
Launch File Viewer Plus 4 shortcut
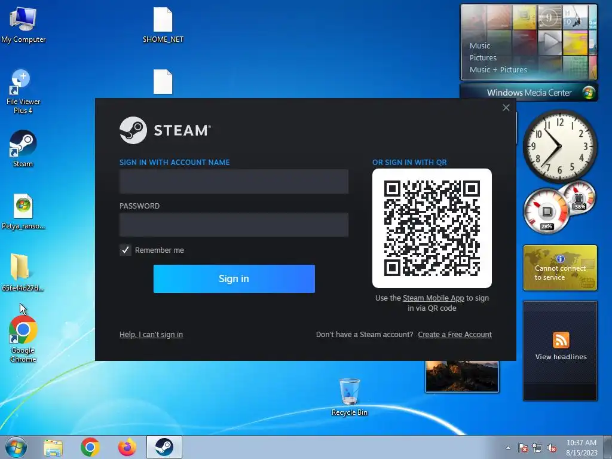(x=23, y=92)
